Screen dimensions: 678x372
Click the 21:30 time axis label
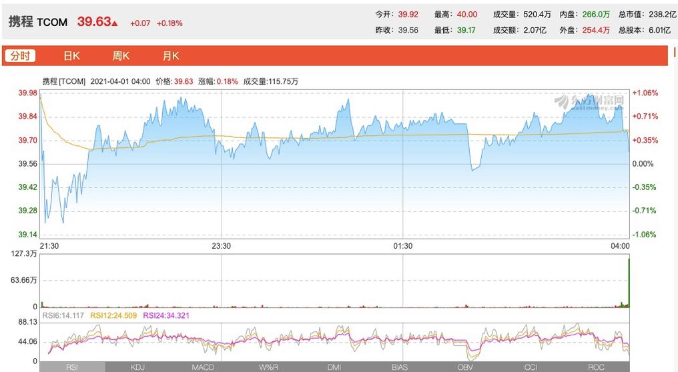tap(49, 246)
